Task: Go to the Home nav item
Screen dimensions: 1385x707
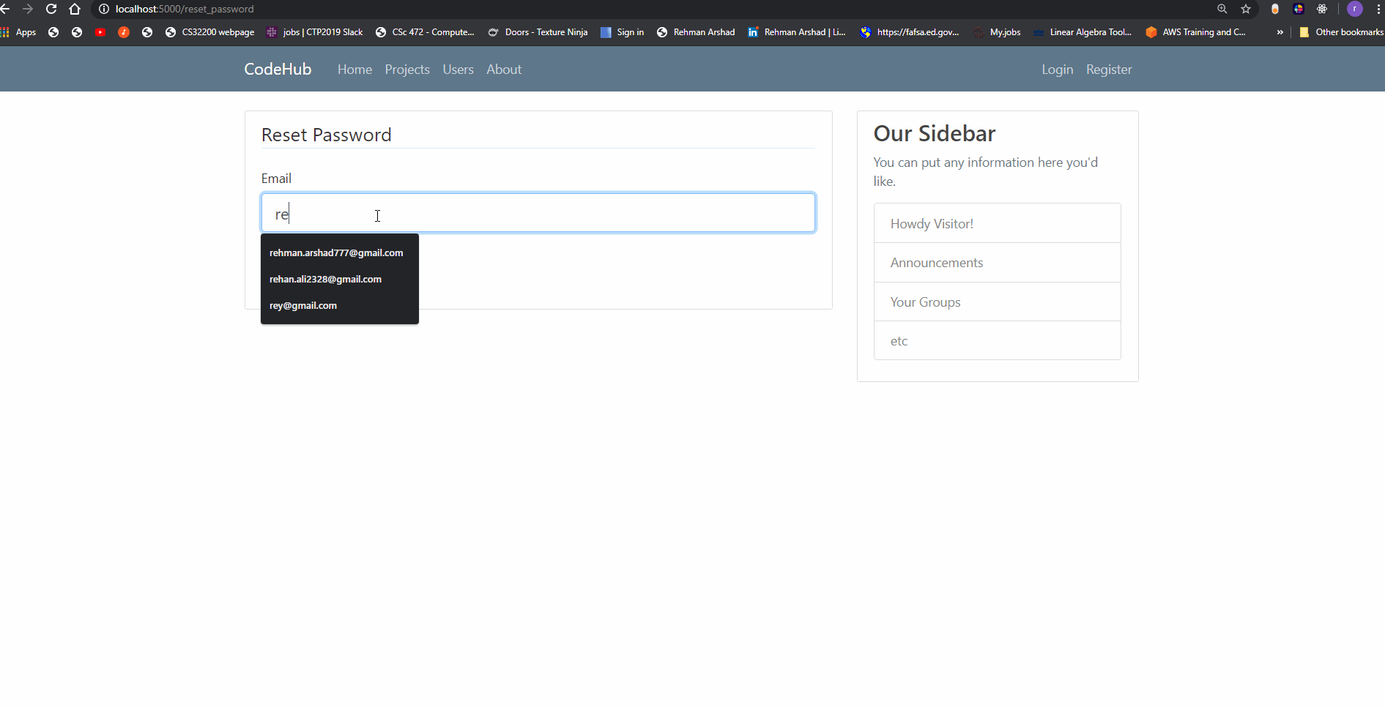Action: [354, 70]
